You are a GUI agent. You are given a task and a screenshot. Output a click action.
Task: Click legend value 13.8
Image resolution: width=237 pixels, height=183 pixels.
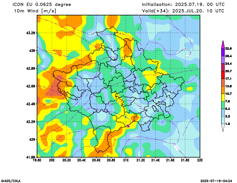[x=228, y=86]
